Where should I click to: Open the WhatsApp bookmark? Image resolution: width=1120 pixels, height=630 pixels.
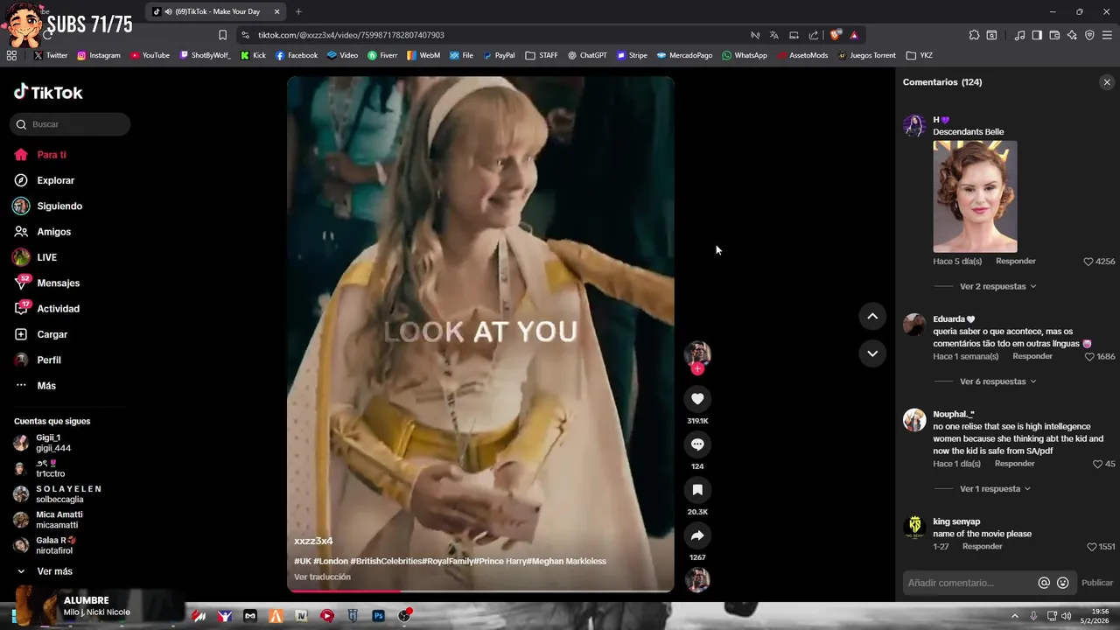click(745, 55)
